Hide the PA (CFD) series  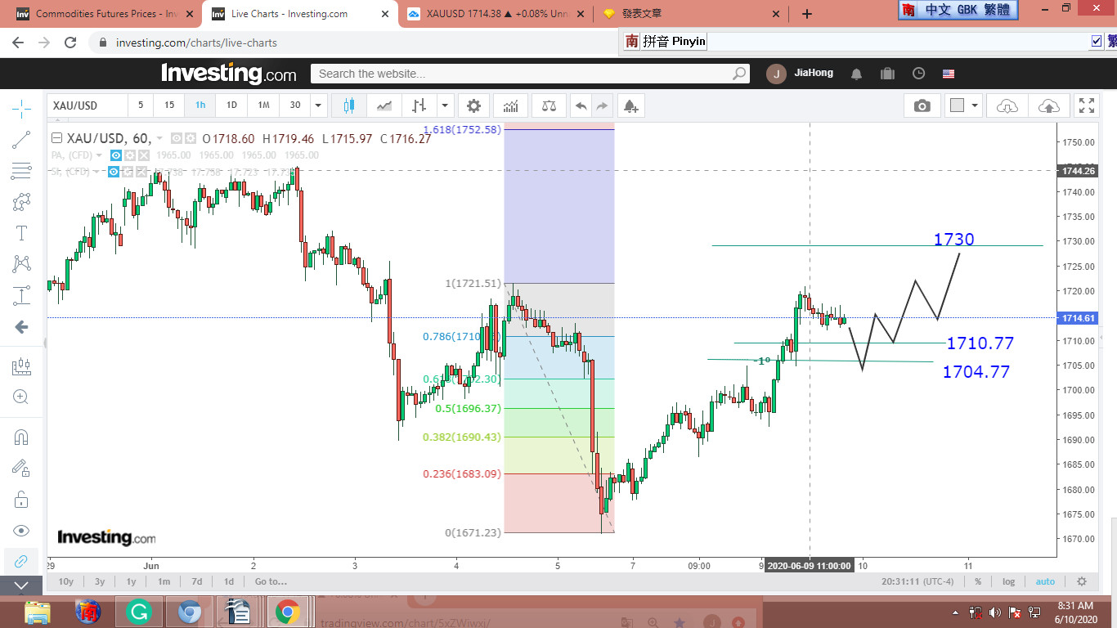tap(116, 155)
